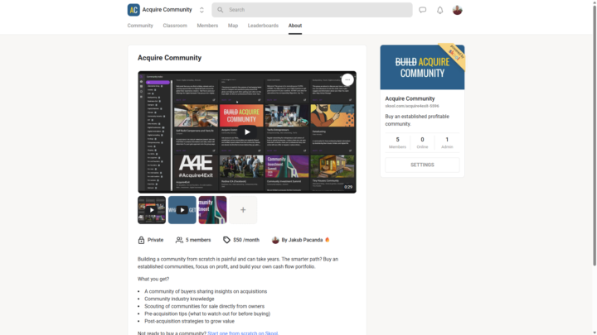The image size is (597, 335).
Task: Click the 0:29 video duration label
Action: pos(348,187)
